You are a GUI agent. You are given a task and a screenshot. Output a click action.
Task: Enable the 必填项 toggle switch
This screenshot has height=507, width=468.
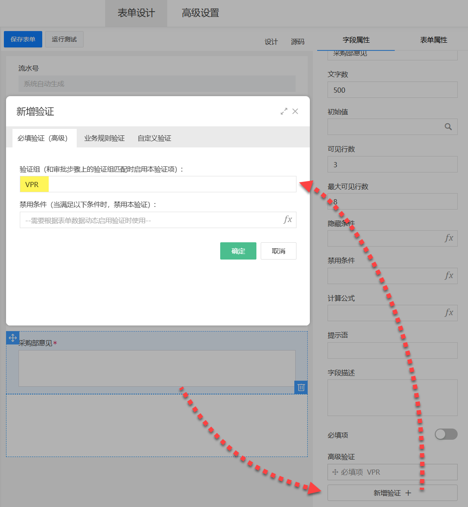(446, 434)
